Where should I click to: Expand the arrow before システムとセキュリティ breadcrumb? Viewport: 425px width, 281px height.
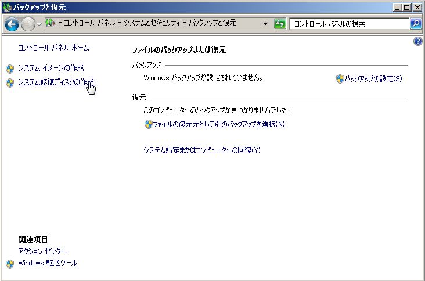tap(120, 23)
